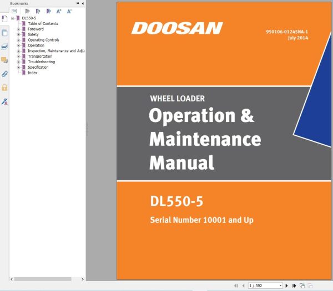Image resolution: width=333 pixels, height=291 pixels.
Task: Click the Bookmarks panel title
Action: 19,3
